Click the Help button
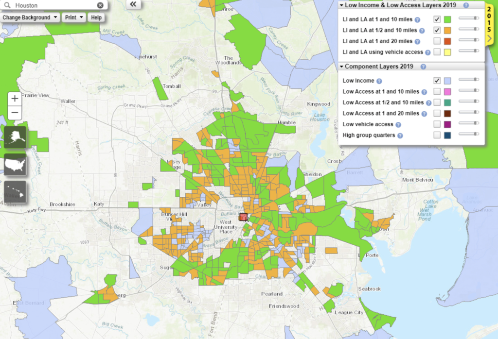The height and width of the screenshot is (339, 498). (96, 17)
